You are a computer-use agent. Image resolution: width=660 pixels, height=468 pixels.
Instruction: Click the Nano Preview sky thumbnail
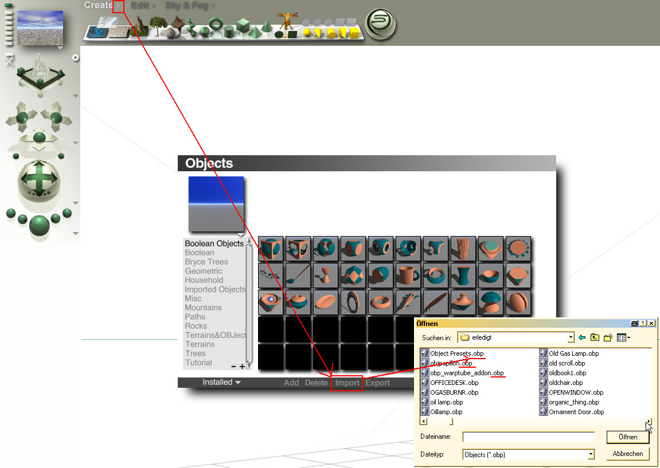[40, 27]
